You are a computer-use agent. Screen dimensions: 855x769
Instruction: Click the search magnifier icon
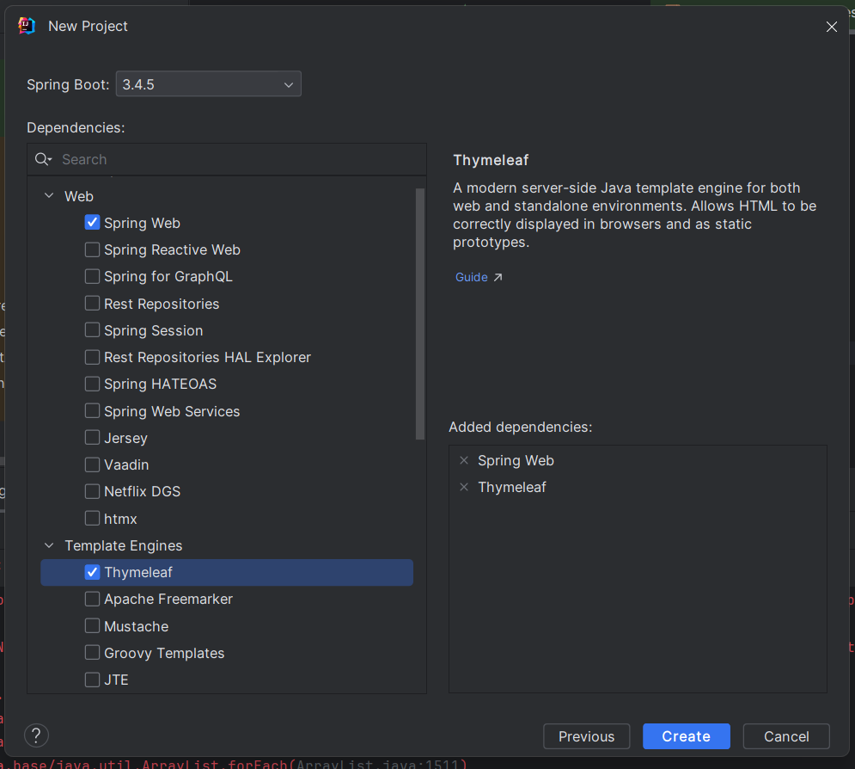tap(43, 159)
